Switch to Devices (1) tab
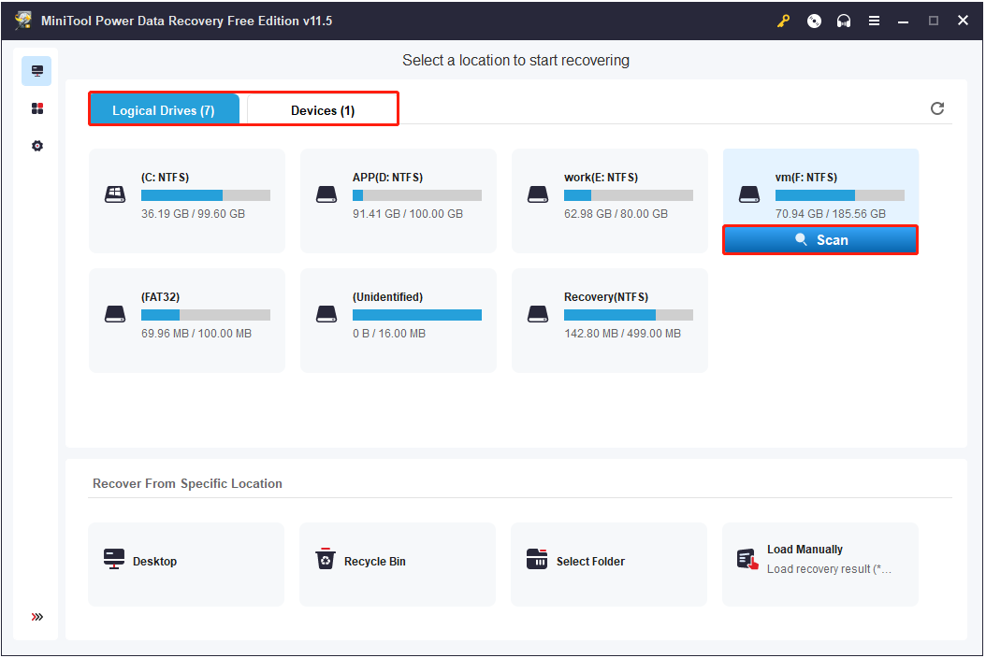 pos(323,110)
